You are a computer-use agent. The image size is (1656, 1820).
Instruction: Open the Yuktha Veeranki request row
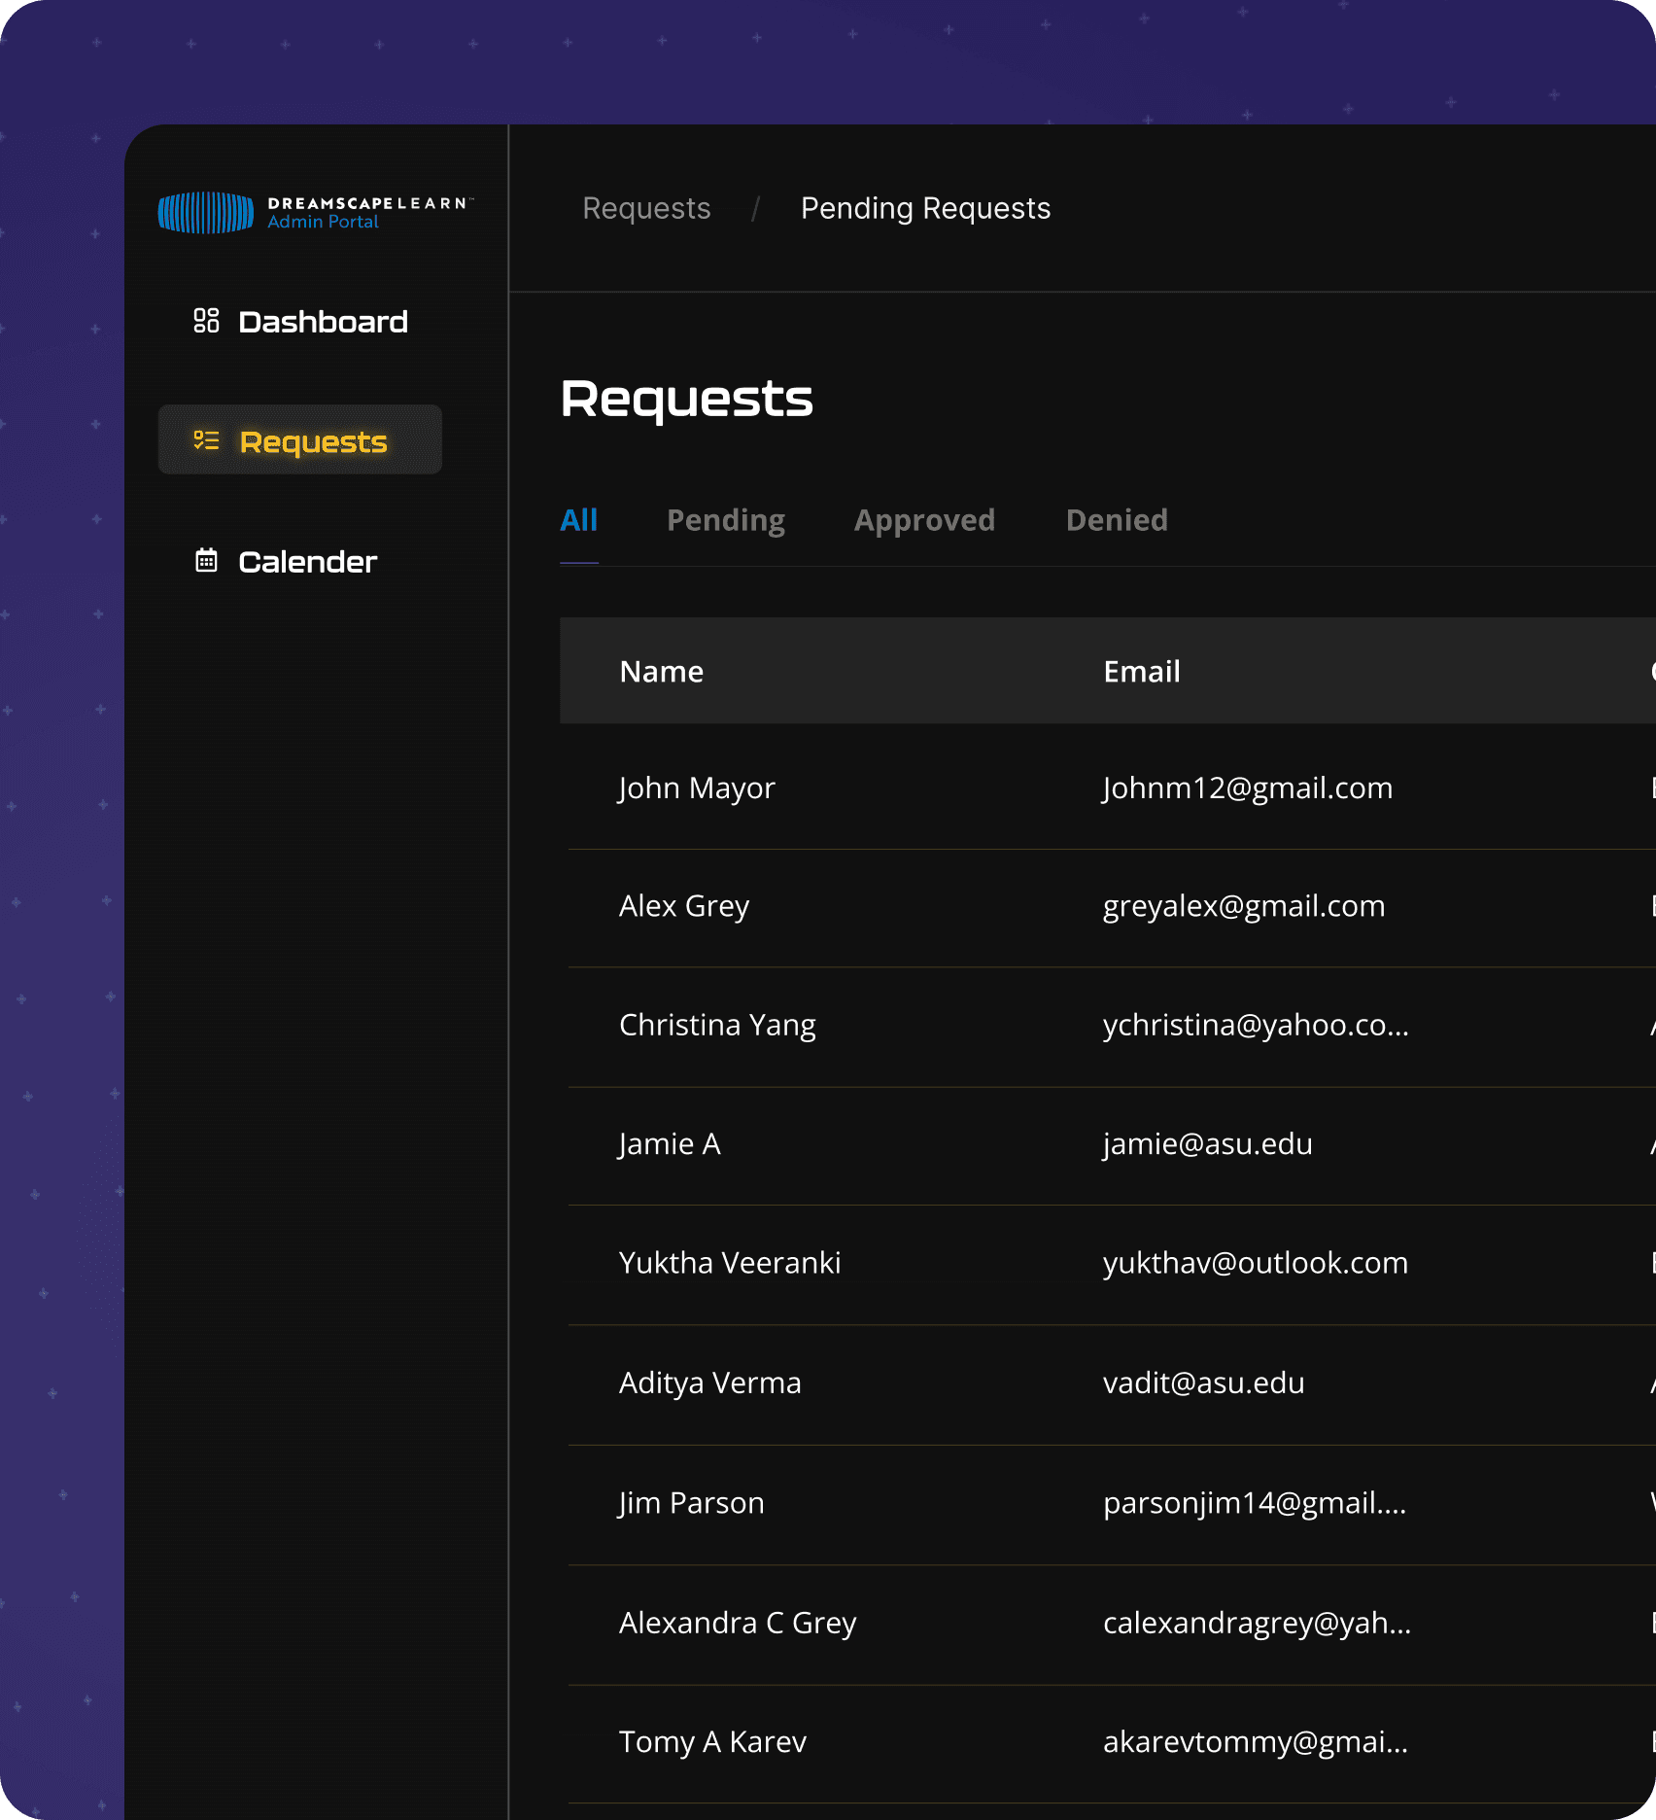1108,1264
